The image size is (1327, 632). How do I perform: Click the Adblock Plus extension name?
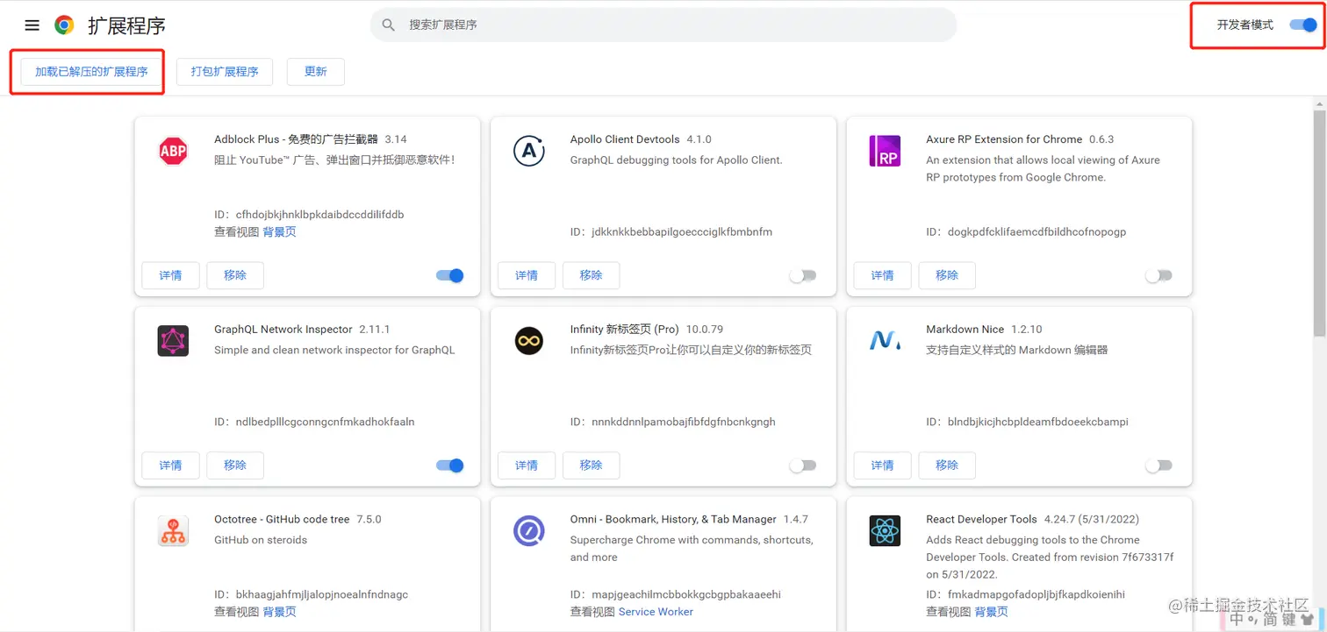point(296,139)
